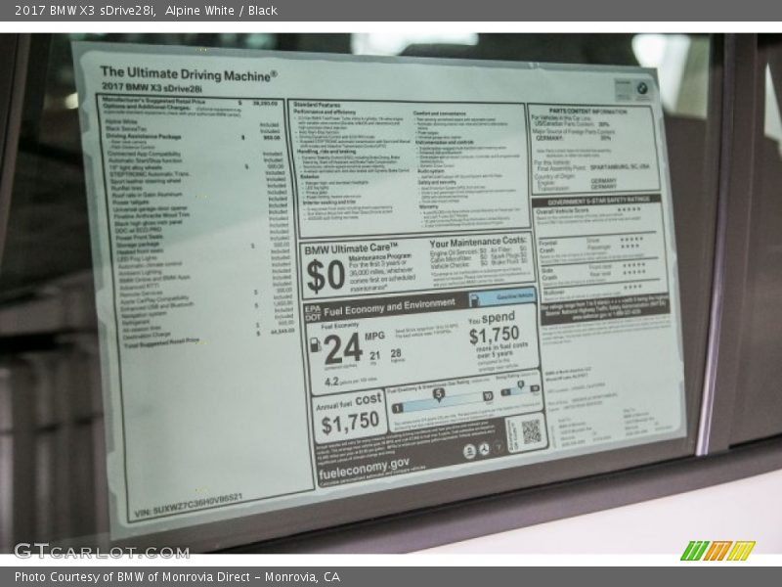Click the photo title '2017 BMW X3 sDrive28i'
The width and height of the screenshot is (782, 587).
85,11
